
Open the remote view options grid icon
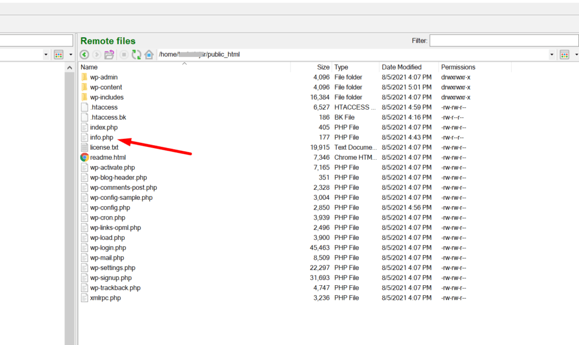click(x=565, y=55)
